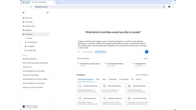The height and width of the screenshot is (110, 196).
Task: Open Daily Chat Summary template card
Action: coord(113,88)
